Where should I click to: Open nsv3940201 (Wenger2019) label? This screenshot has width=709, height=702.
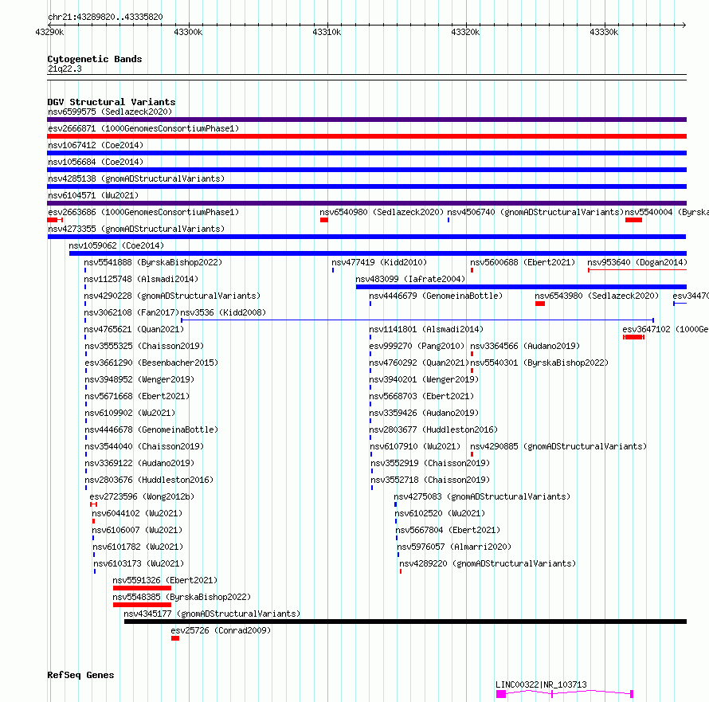(x=424, y=379)
